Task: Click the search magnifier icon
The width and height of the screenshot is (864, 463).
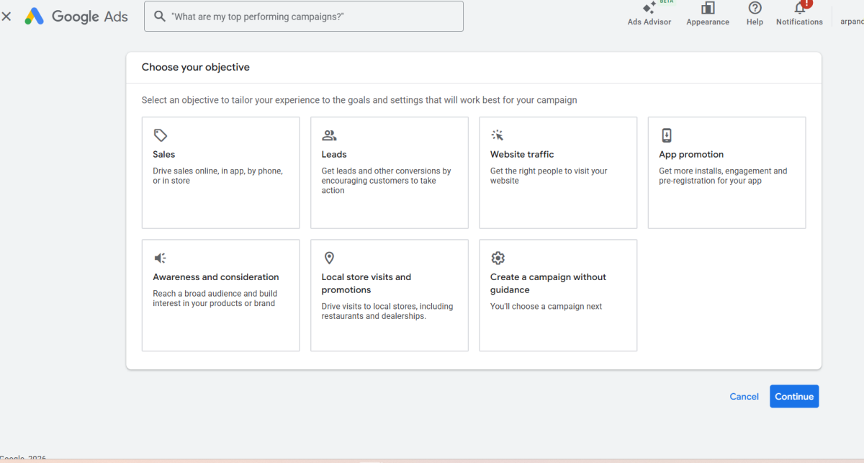Action: (x=159, y=16)
